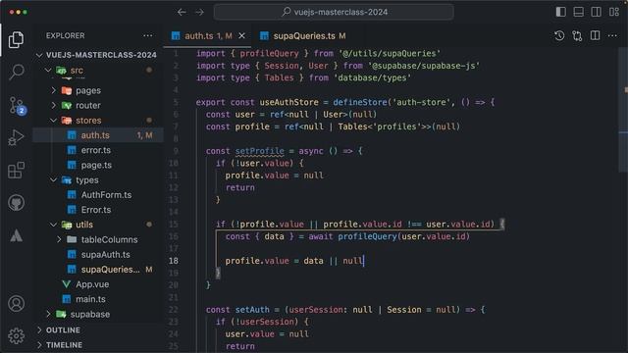Screen dimensions: 628x353
Task: Collapse the types folder
Action: pyautogui.click(x=54, y=180)
